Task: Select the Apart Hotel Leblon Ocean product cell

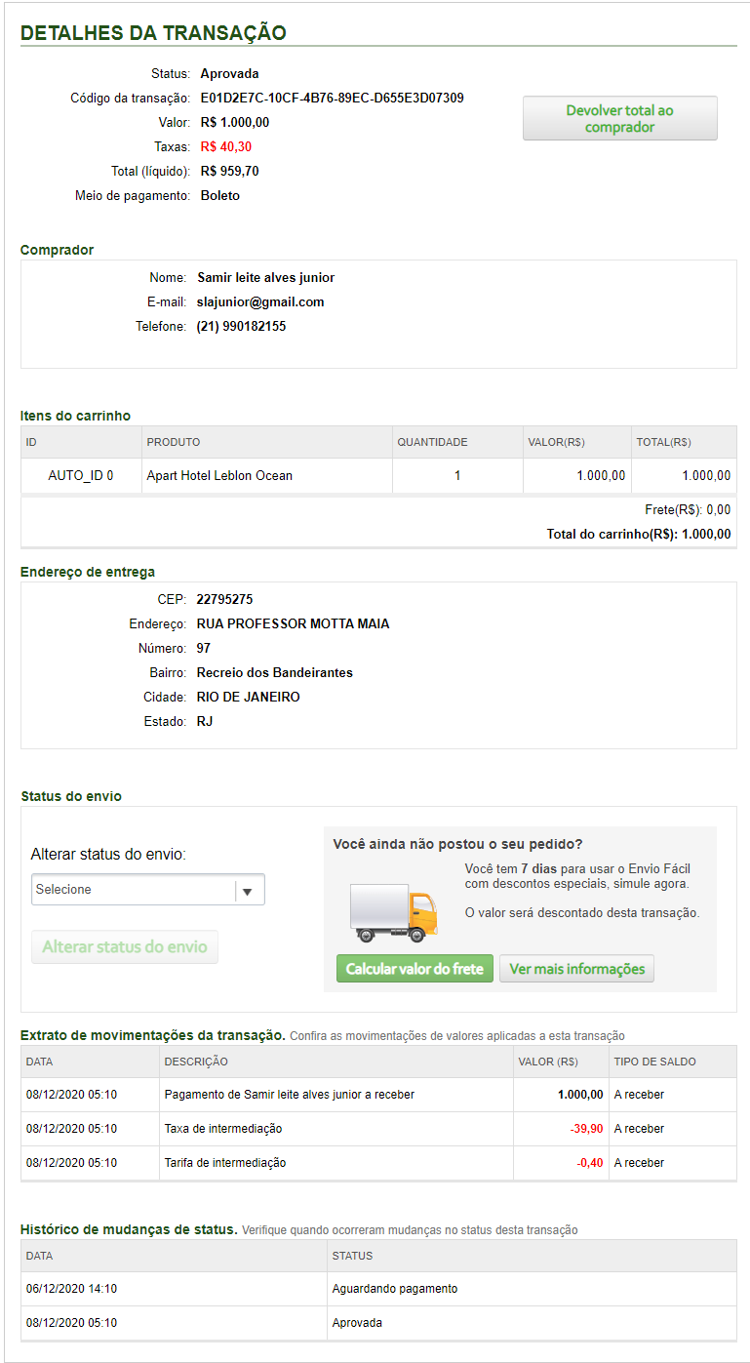Action: click(219, 476)
